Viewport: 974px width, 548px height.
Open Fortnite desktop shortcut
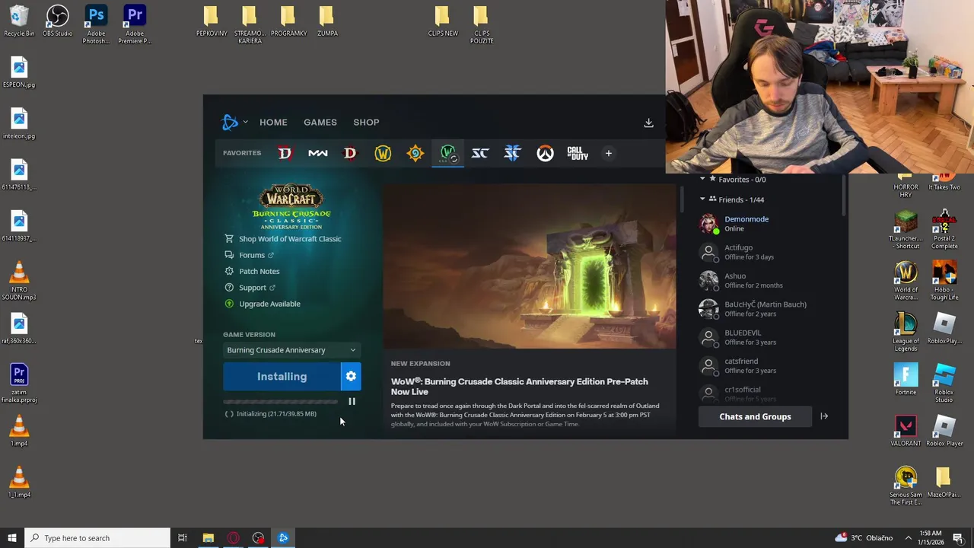click(x=906, y=380)
